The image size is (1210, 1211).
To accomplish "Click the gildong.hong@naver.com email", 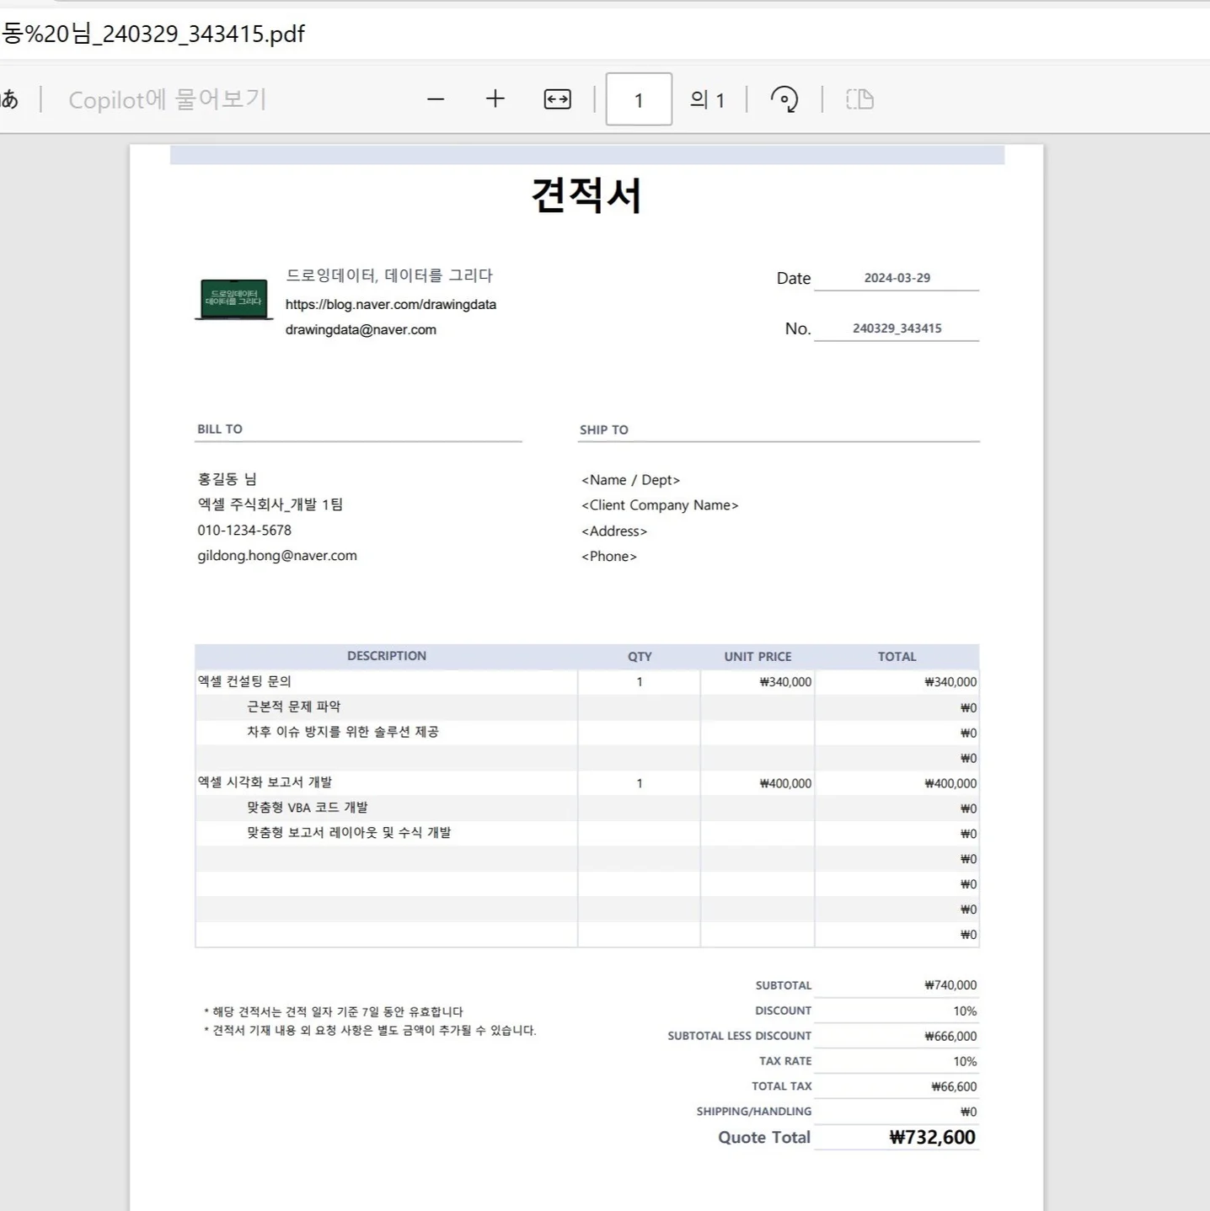I will coord(277,556).
